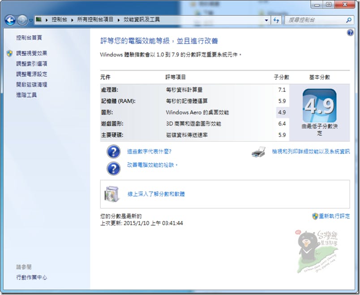Open 線上深入了解分數和軟體 link
360x295 pixels.
156,194
